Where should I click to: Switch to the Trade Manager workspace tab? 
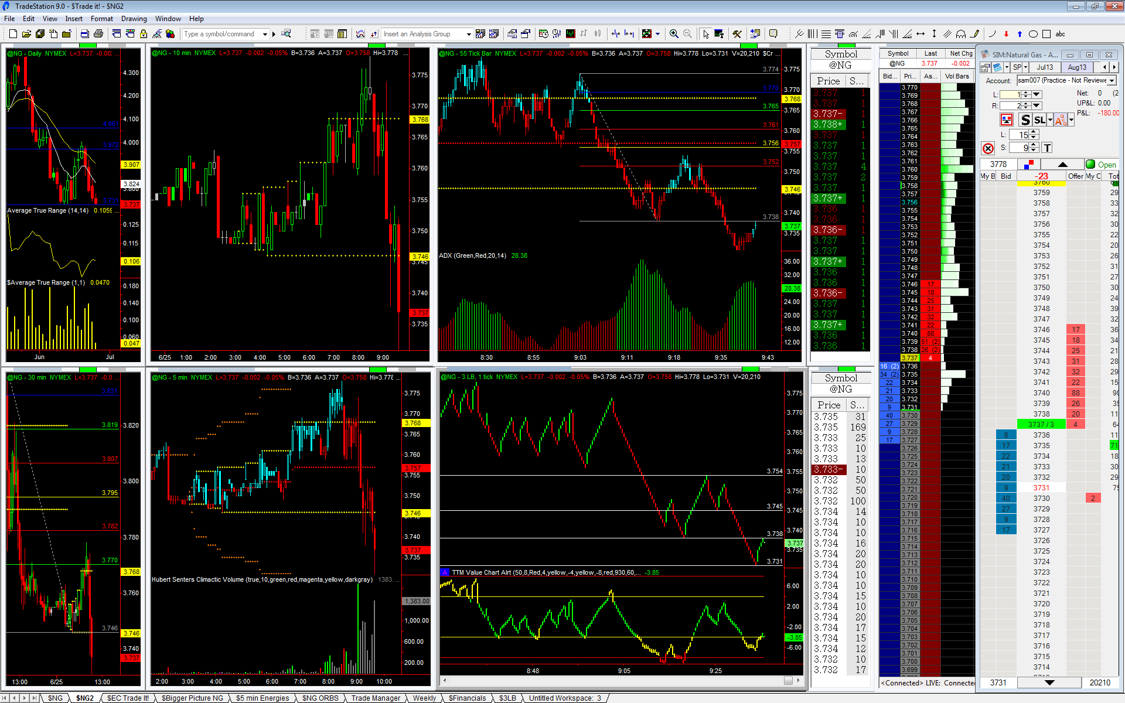[376, 698]
